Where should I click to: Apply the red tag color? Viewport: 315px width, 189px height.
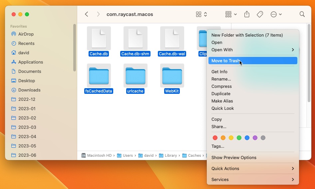click(x=215, y=138)
